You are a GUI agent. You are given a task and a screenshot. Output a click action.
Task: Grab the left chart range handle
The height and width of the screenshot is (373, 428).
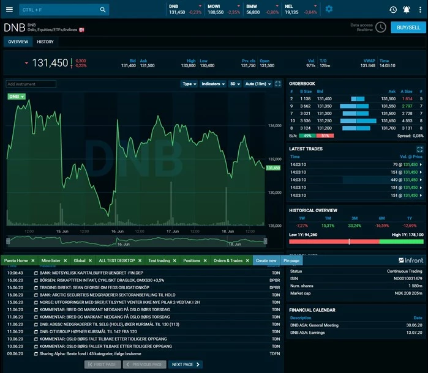coord(8,241)
